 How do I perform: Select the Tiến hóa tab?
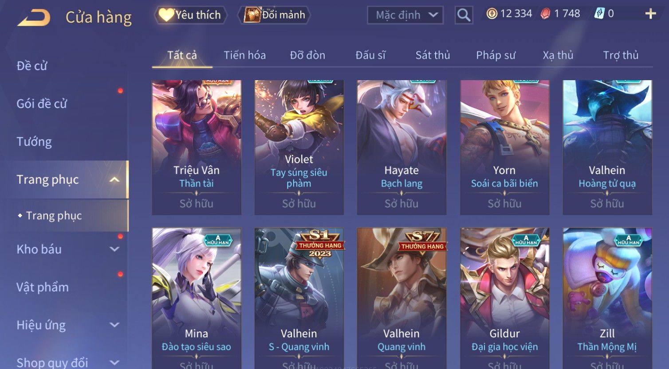[x=244, y=55]
